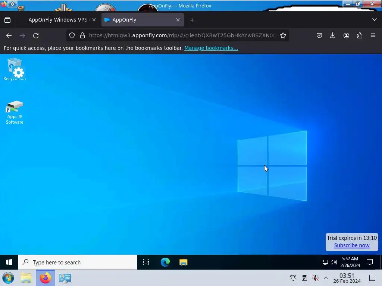
Task: Open the Manage bookmarks link
Action: [211, 48]
